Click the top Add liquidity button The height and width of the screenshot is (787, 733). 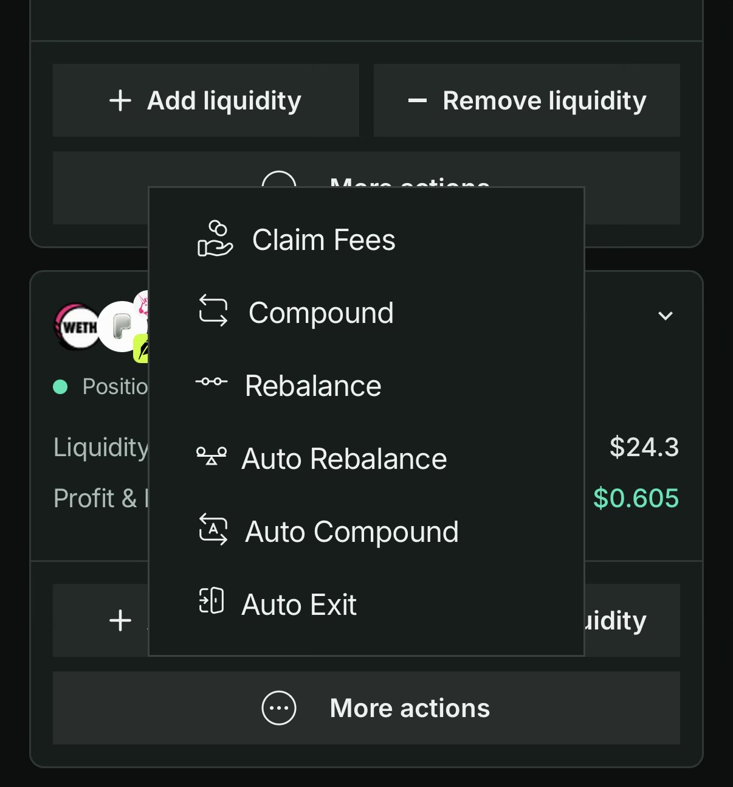point(206,100)
